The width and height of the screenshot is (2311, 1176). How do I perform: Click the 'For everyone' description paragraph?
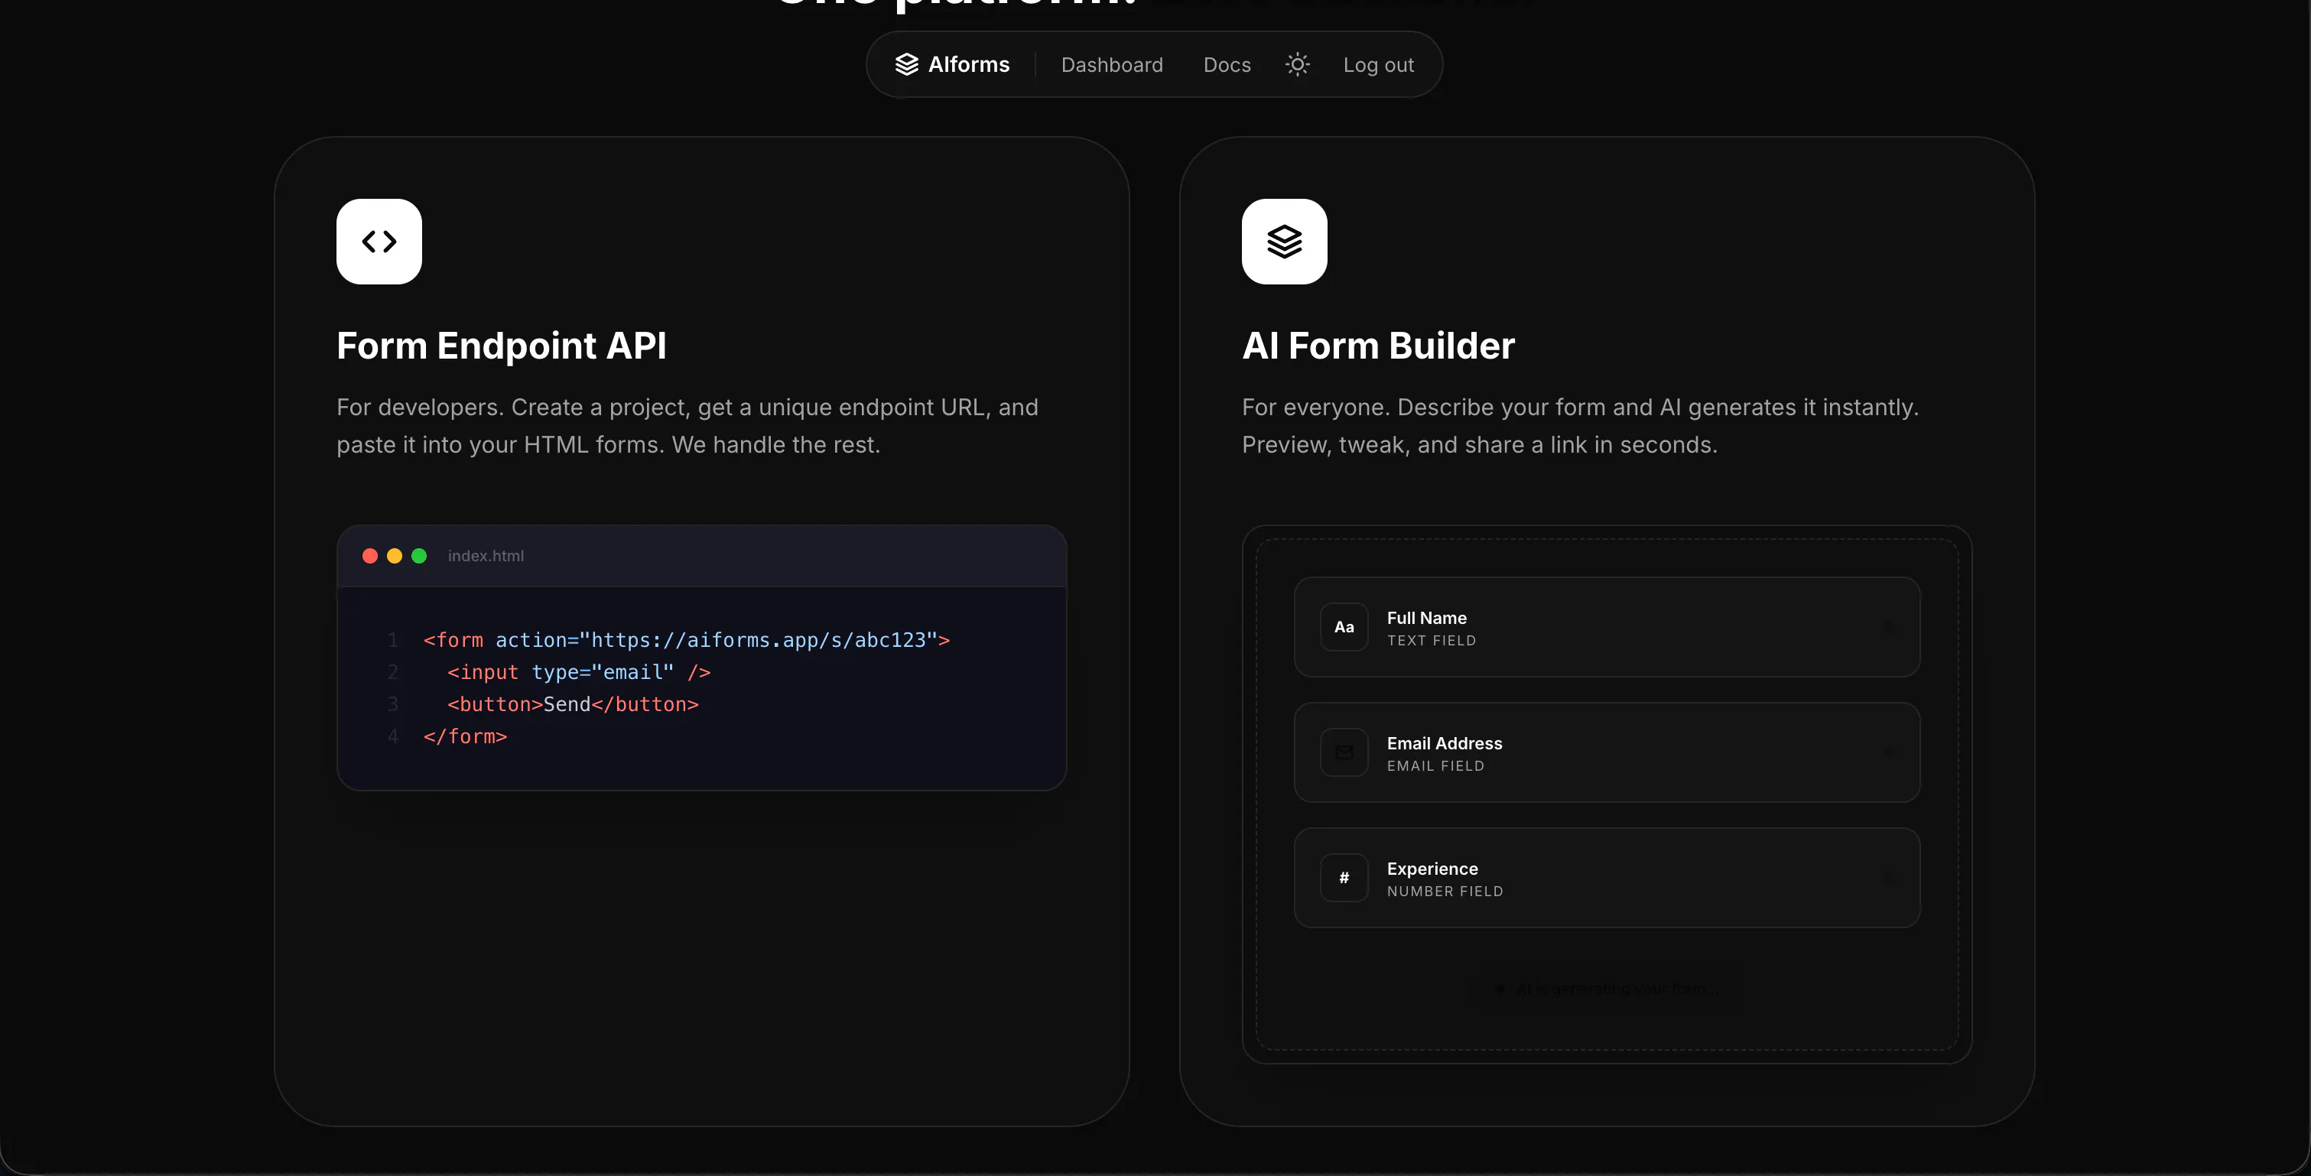click(1580, 426)
